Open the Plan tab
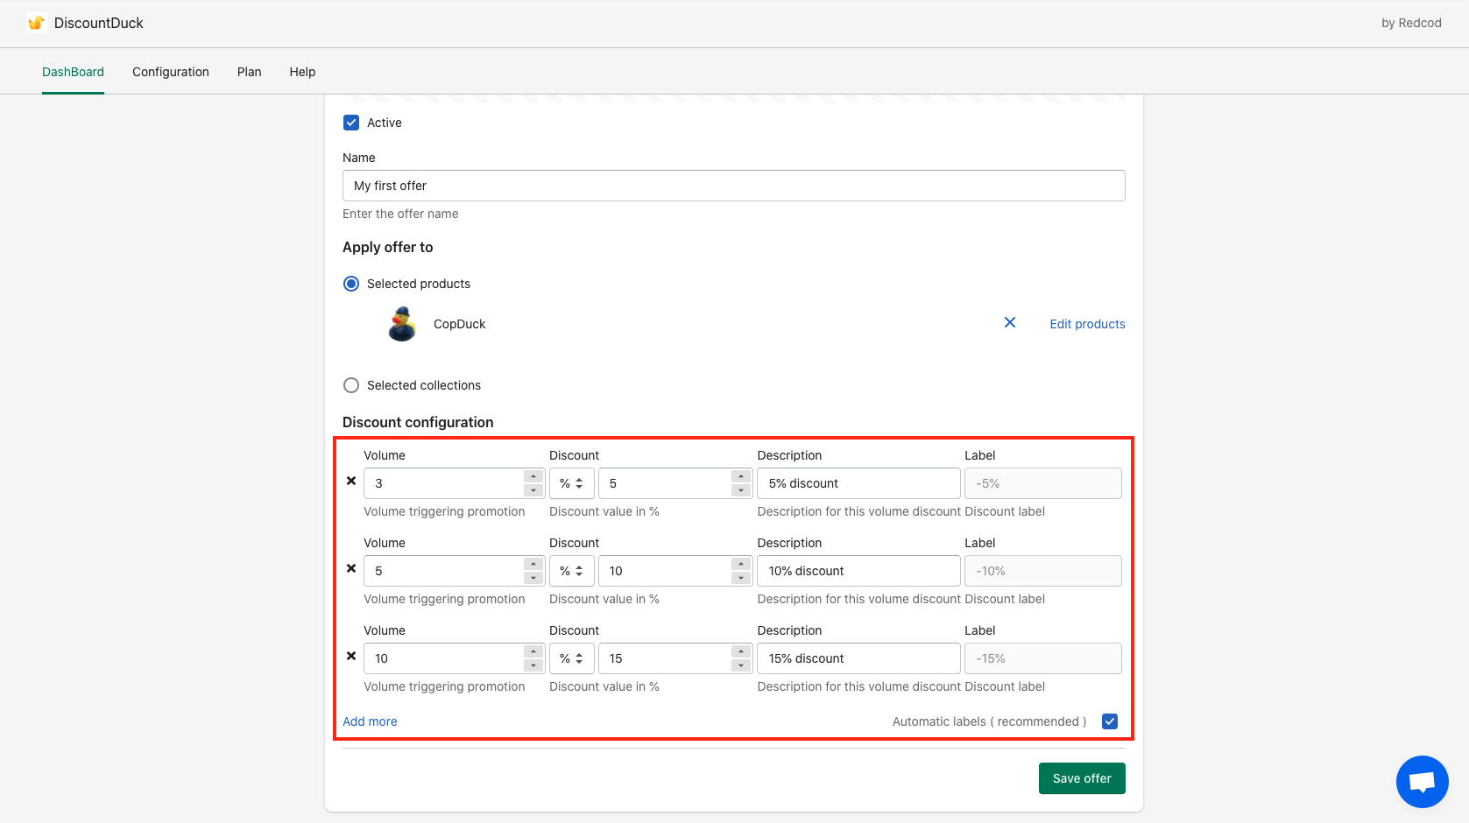The height and width of the screenshot is (823, 1469). click(250, 72)
